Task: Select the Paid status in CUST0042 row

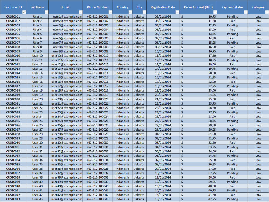Action: pyautogui.click(x=232, y=195)
